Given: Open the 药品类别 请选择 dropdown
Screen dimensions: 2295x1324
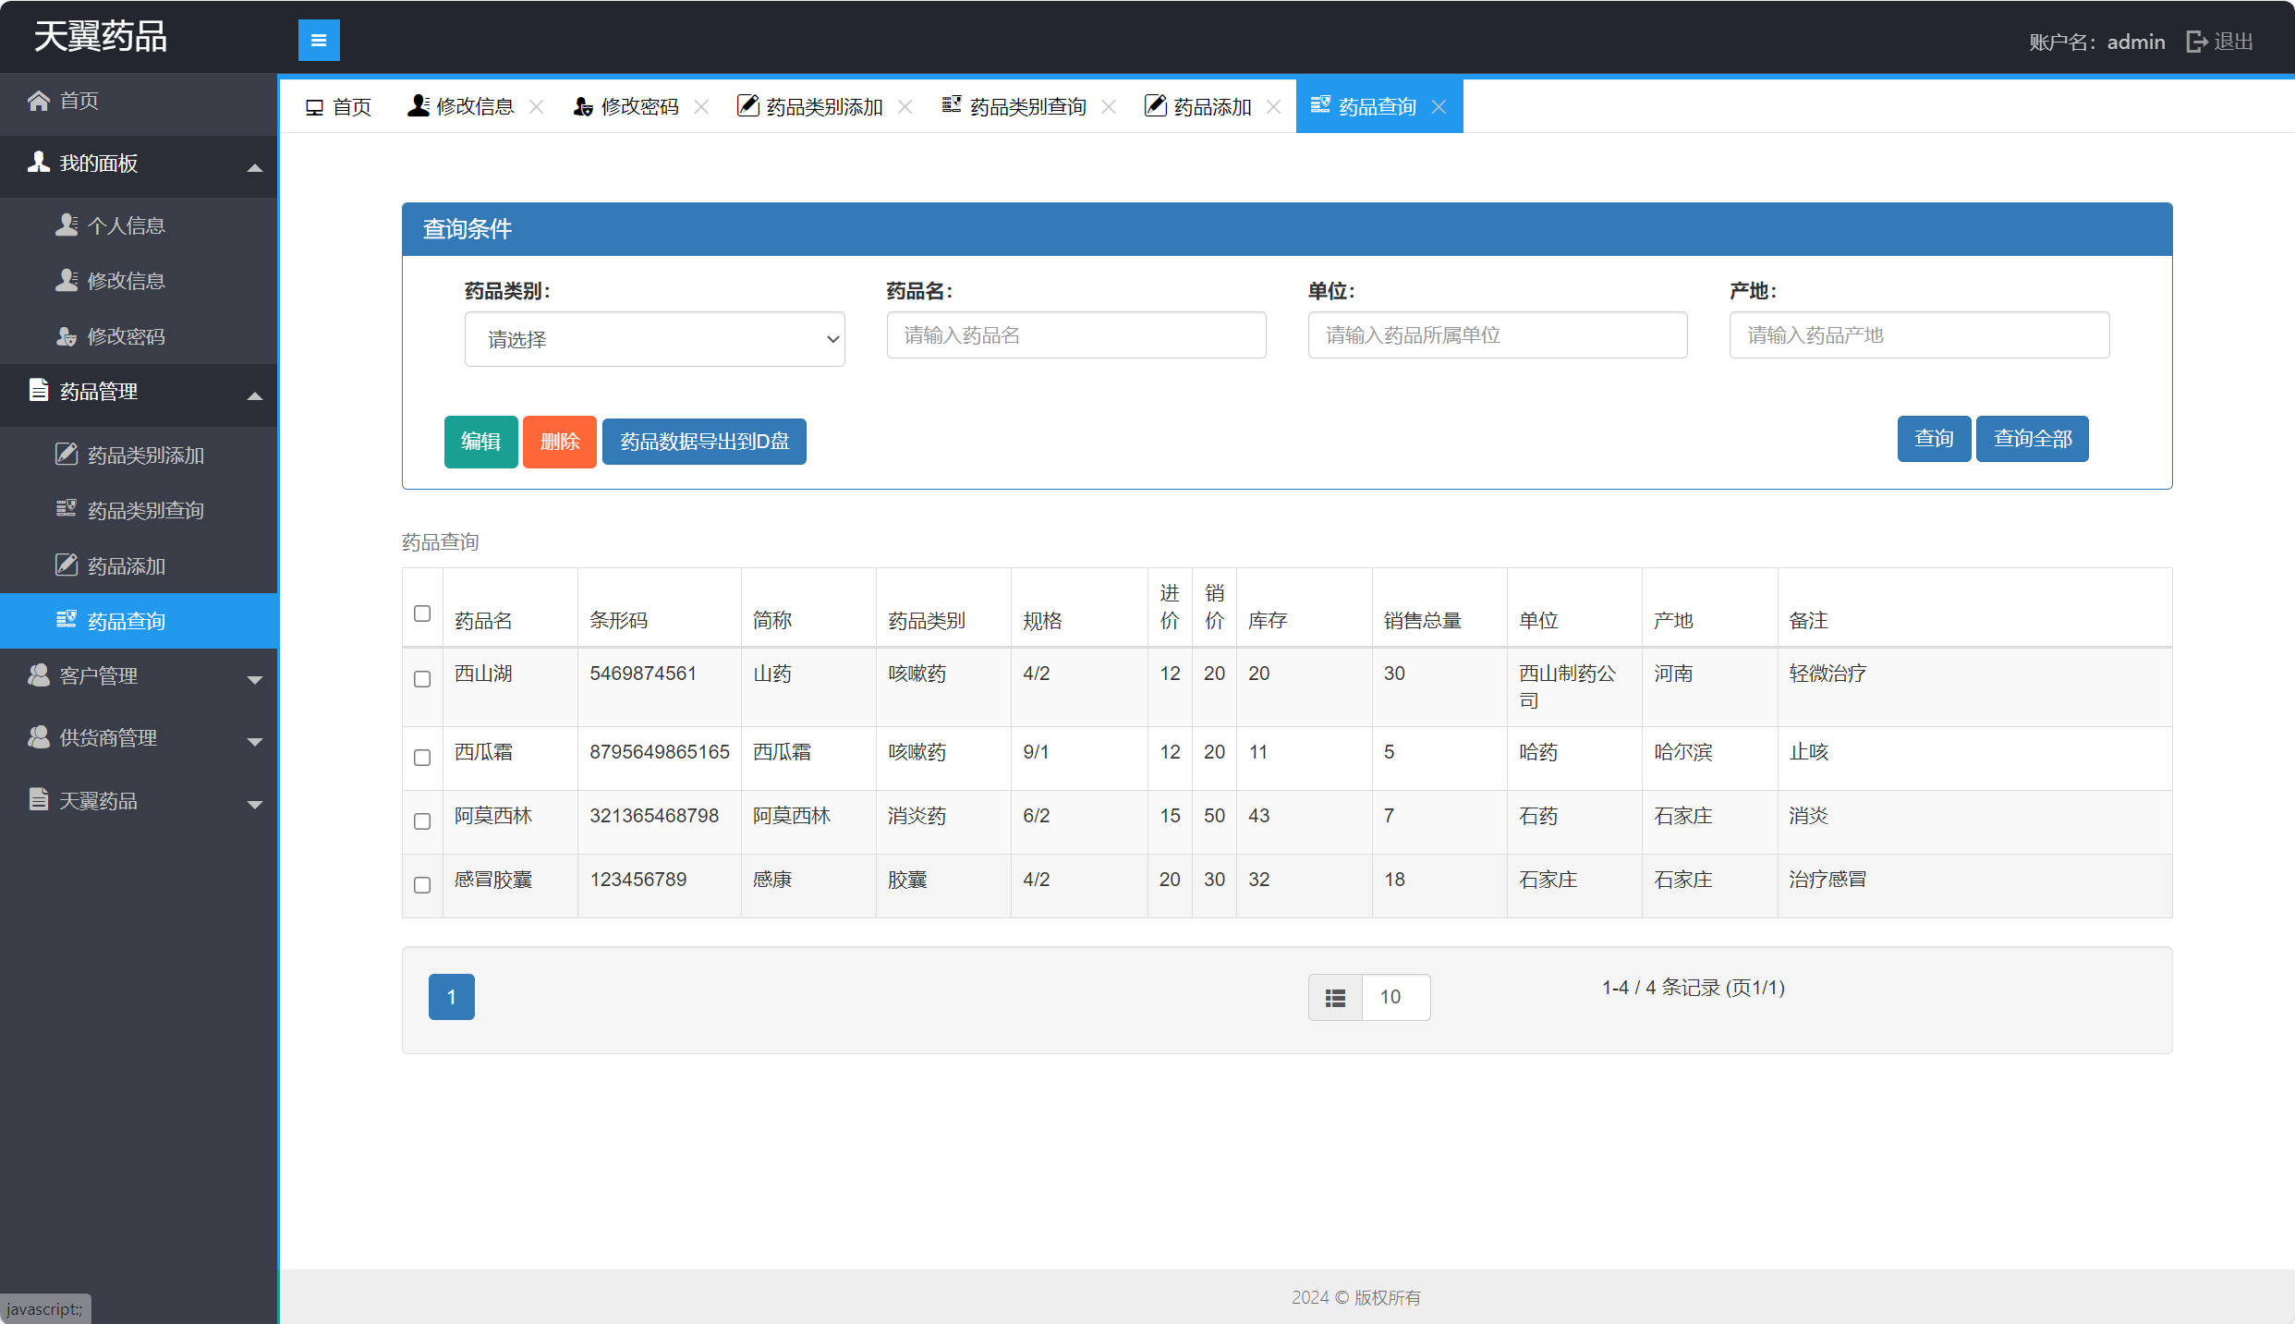Looking at the screenshot, I should (654, 339).
